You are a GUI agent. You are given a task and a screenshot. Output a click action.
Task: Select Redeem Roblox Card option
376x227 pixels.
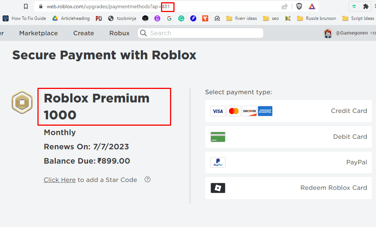(288, 188)
